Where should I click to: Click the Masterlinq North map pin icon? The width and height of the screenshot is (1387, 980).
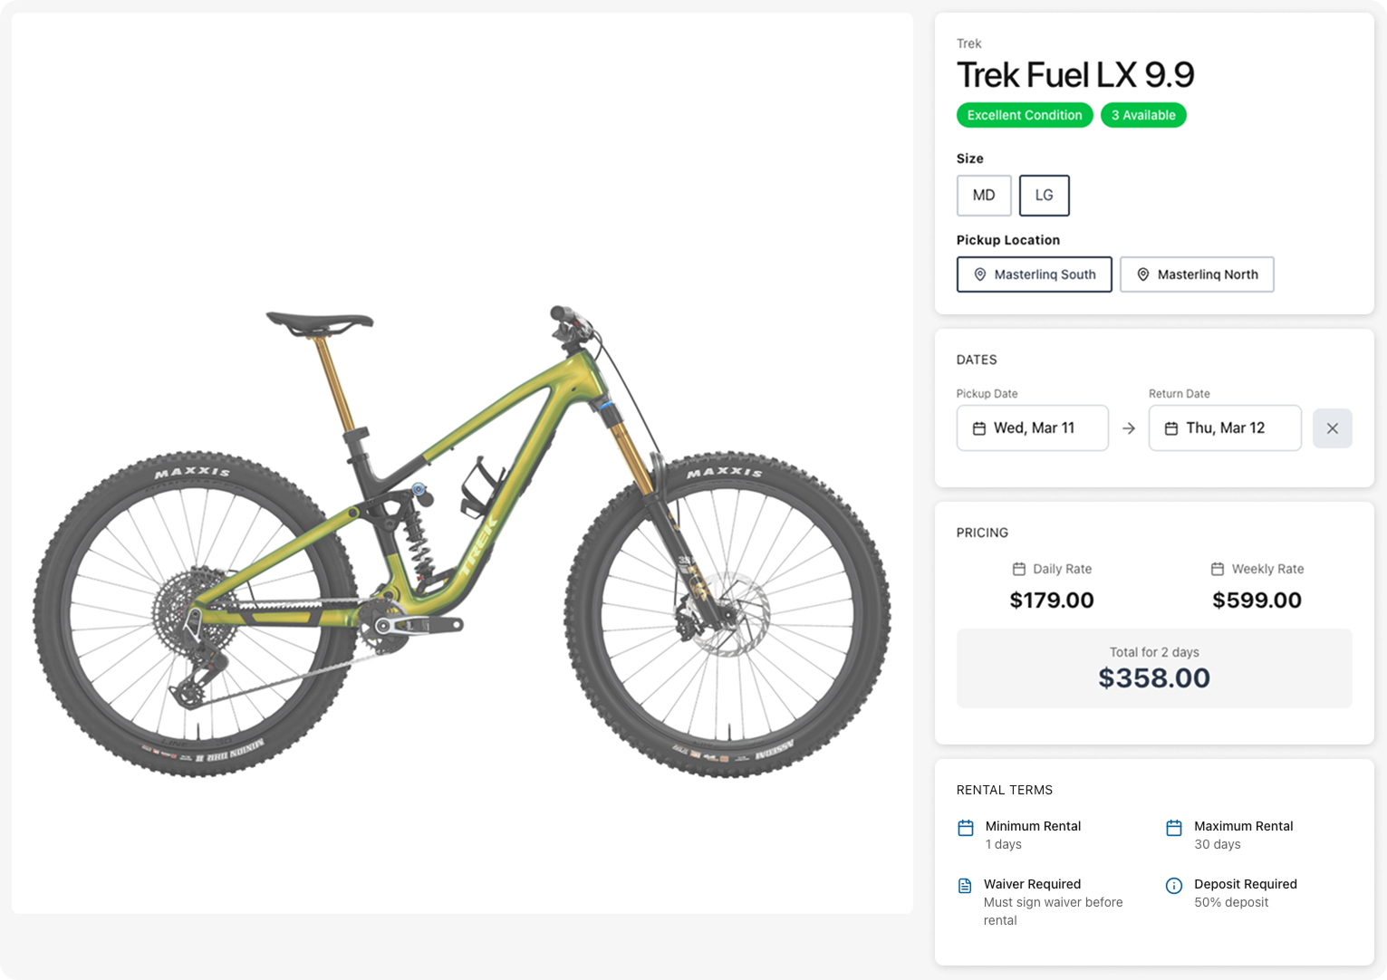(x=1142, y=274)
